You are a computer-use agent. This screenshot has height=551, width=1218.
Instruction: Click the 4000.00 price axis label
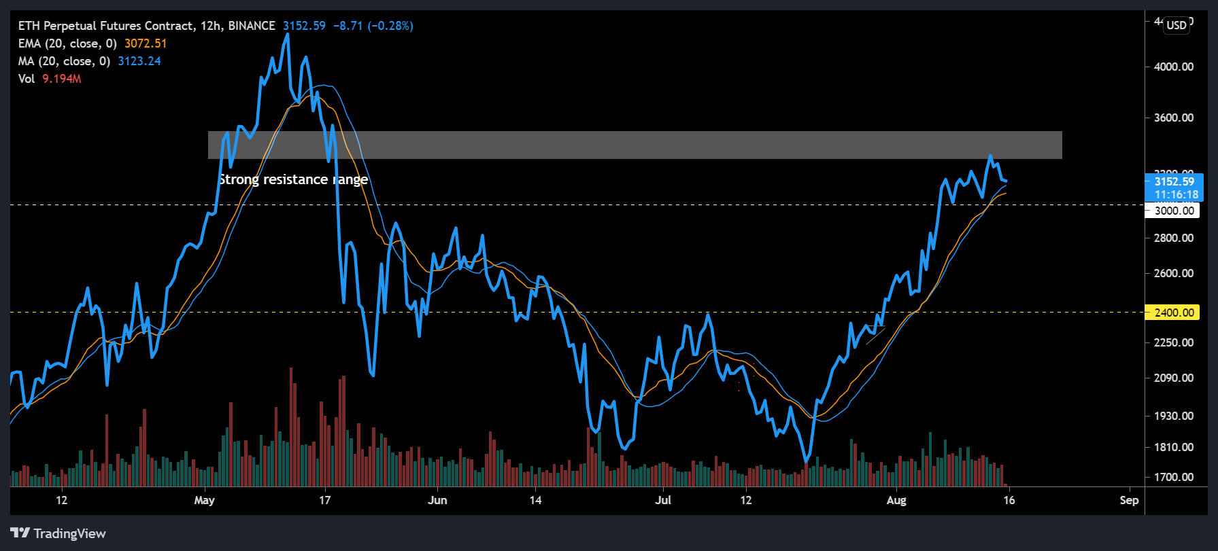click(x=1173, y=67)
